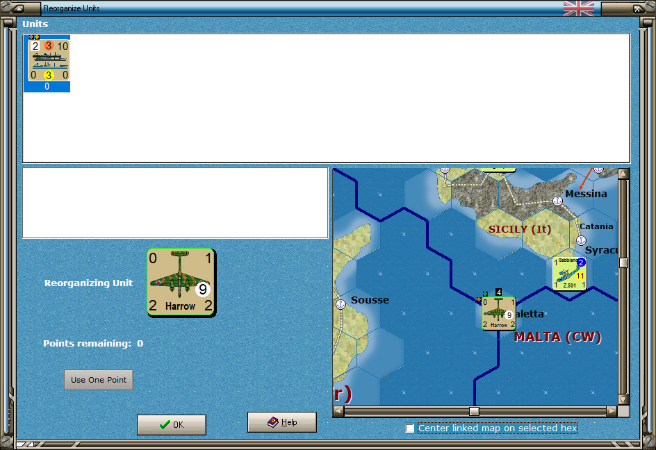Click the horizontal map scrollbar thumb
Screen dimensions: 656x450
(474, 411)
